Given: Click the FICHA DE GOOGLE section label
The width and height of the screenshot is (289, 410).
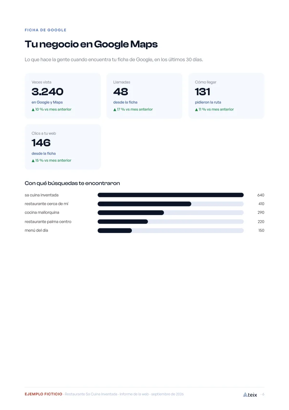Looking at the screenshot, I should coord(46,30).
